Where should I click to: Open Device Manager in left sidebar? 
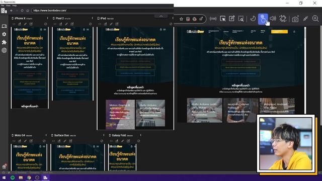(x=4, y=26)
